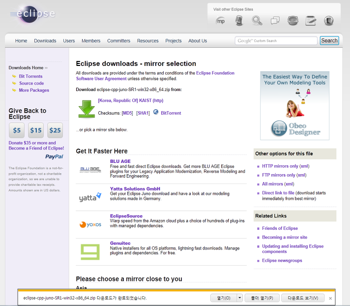Viewport: 350px width, 306px height.
Task: Open the magnifying glass site icon
Action: 257,21
